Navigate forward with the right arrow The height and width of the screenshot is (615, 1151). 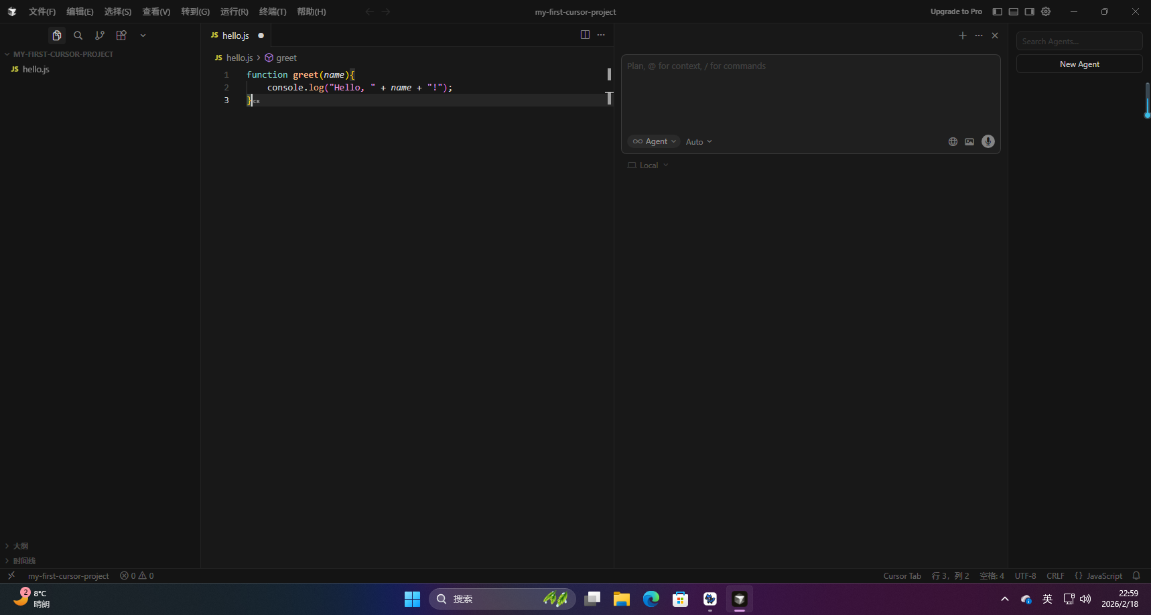[x=386, y=11]
